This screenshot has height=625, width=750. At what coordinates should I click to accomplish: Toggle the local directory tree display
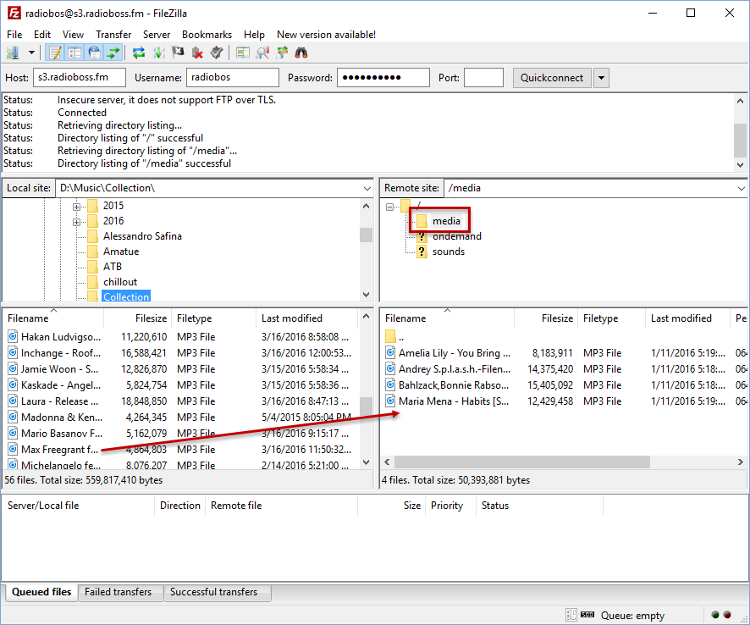pos(74,53)
